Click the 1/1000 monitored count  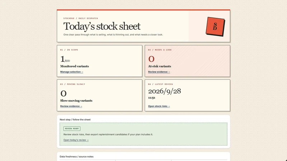click(x=65, y=59)
